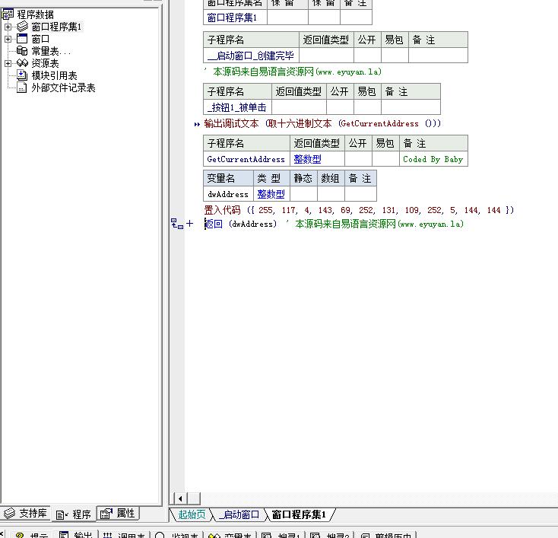Click the horizontal scrollbar left arrow
This screenshot has height=538, width=558.
pyautogui.click(x=180, y=498)
